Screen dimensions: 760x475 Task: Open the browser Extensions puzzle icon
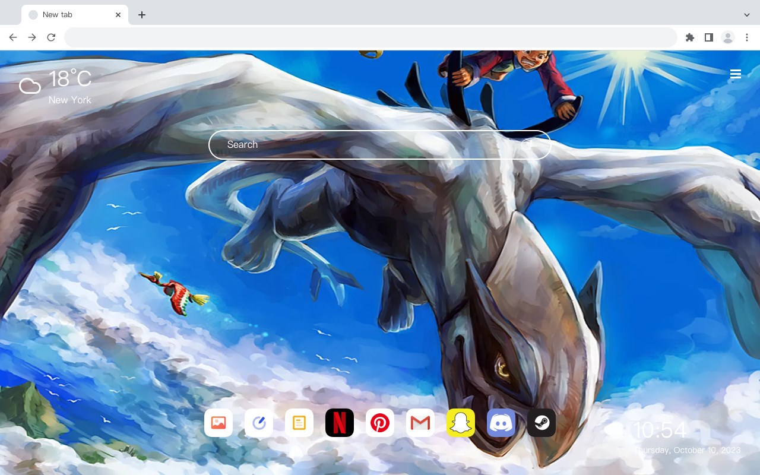point(690,37)
